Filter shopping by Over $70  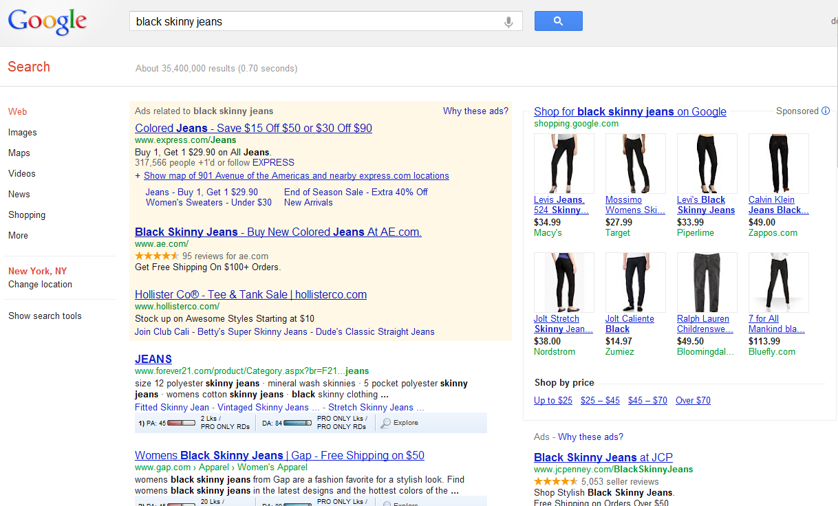[x=693, y=400]
